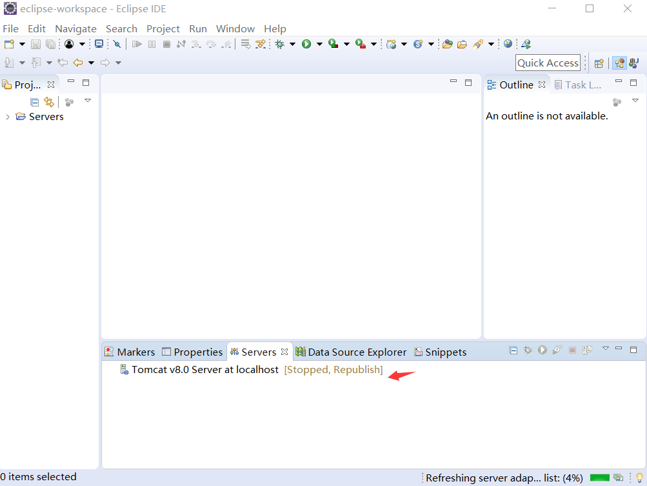This screenshot has height=486, width=647.
Task: Open the Console toolbar icon
Action: 99,44
